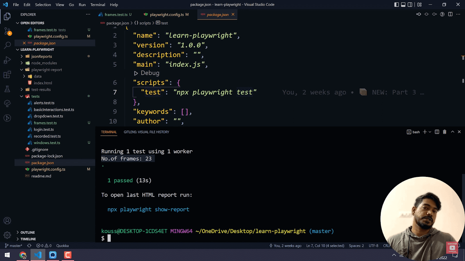Open new terminal dropdown arrow

click(430, 132)
